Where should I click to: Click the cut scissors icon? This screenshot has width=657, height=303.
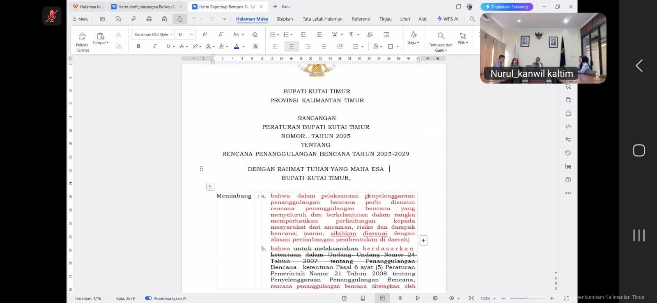click(x=119, y=34)
